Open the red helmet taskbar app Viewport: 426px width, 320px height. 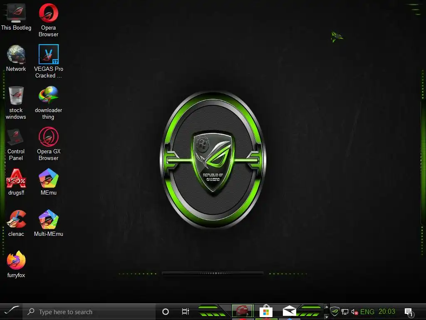(x=243, y=311)
